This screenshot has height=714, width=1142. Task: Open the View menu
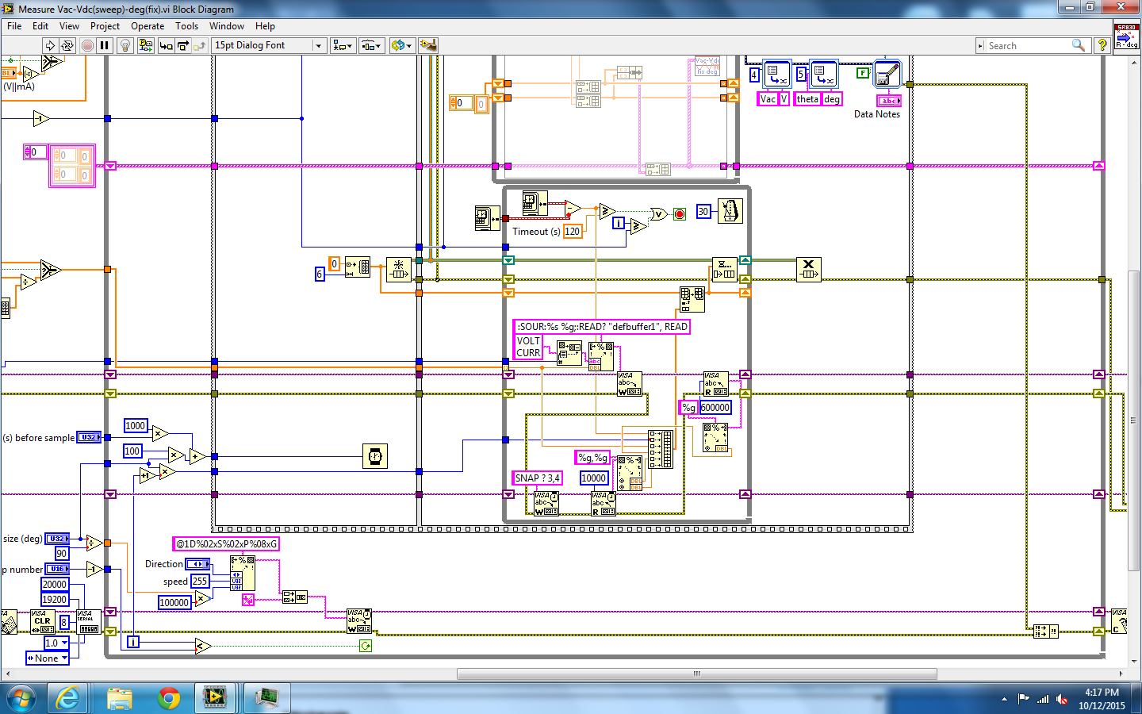pyautogui.click(x=69, y=26)
